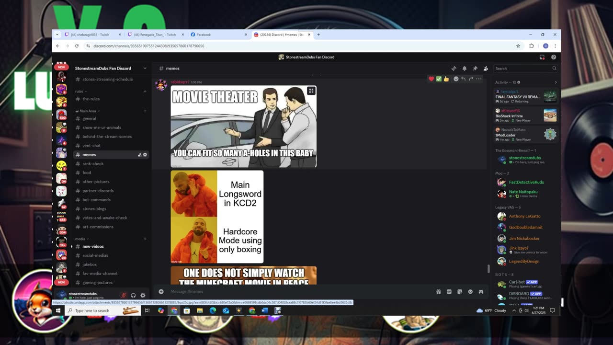Expand the Activity section chevron
This screenshot has width=613, height=345.
coord(556,82)
